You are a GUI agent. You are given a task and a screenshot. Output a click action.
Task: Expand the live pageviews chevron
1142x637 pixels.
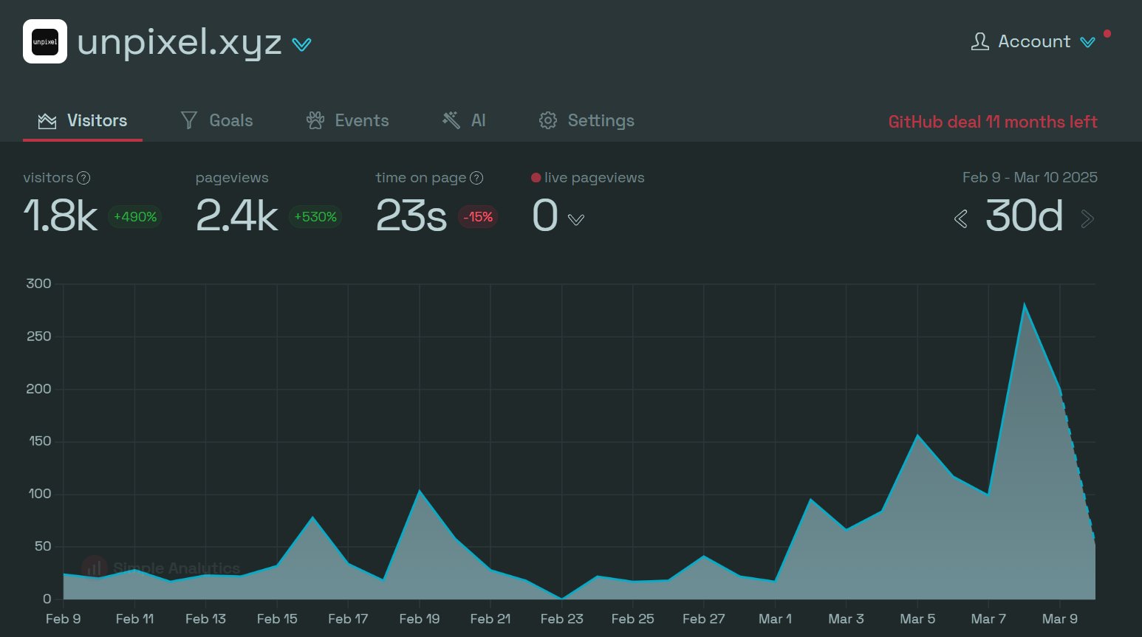[x=576, y=219]
